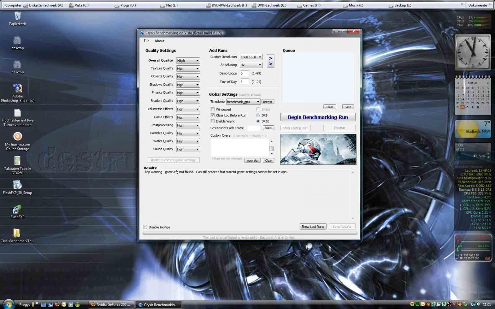
Task: Open network icon in system tray
Action: 473,304
